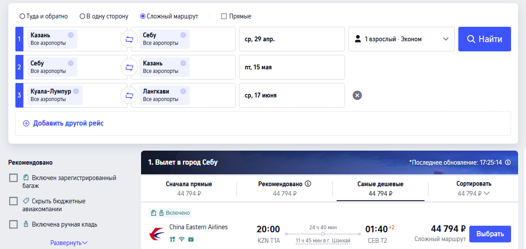The width and height of the screenshot is (526, 249).
Task: Open the date field ср, 29 апр.
Action: pos(292,39)
